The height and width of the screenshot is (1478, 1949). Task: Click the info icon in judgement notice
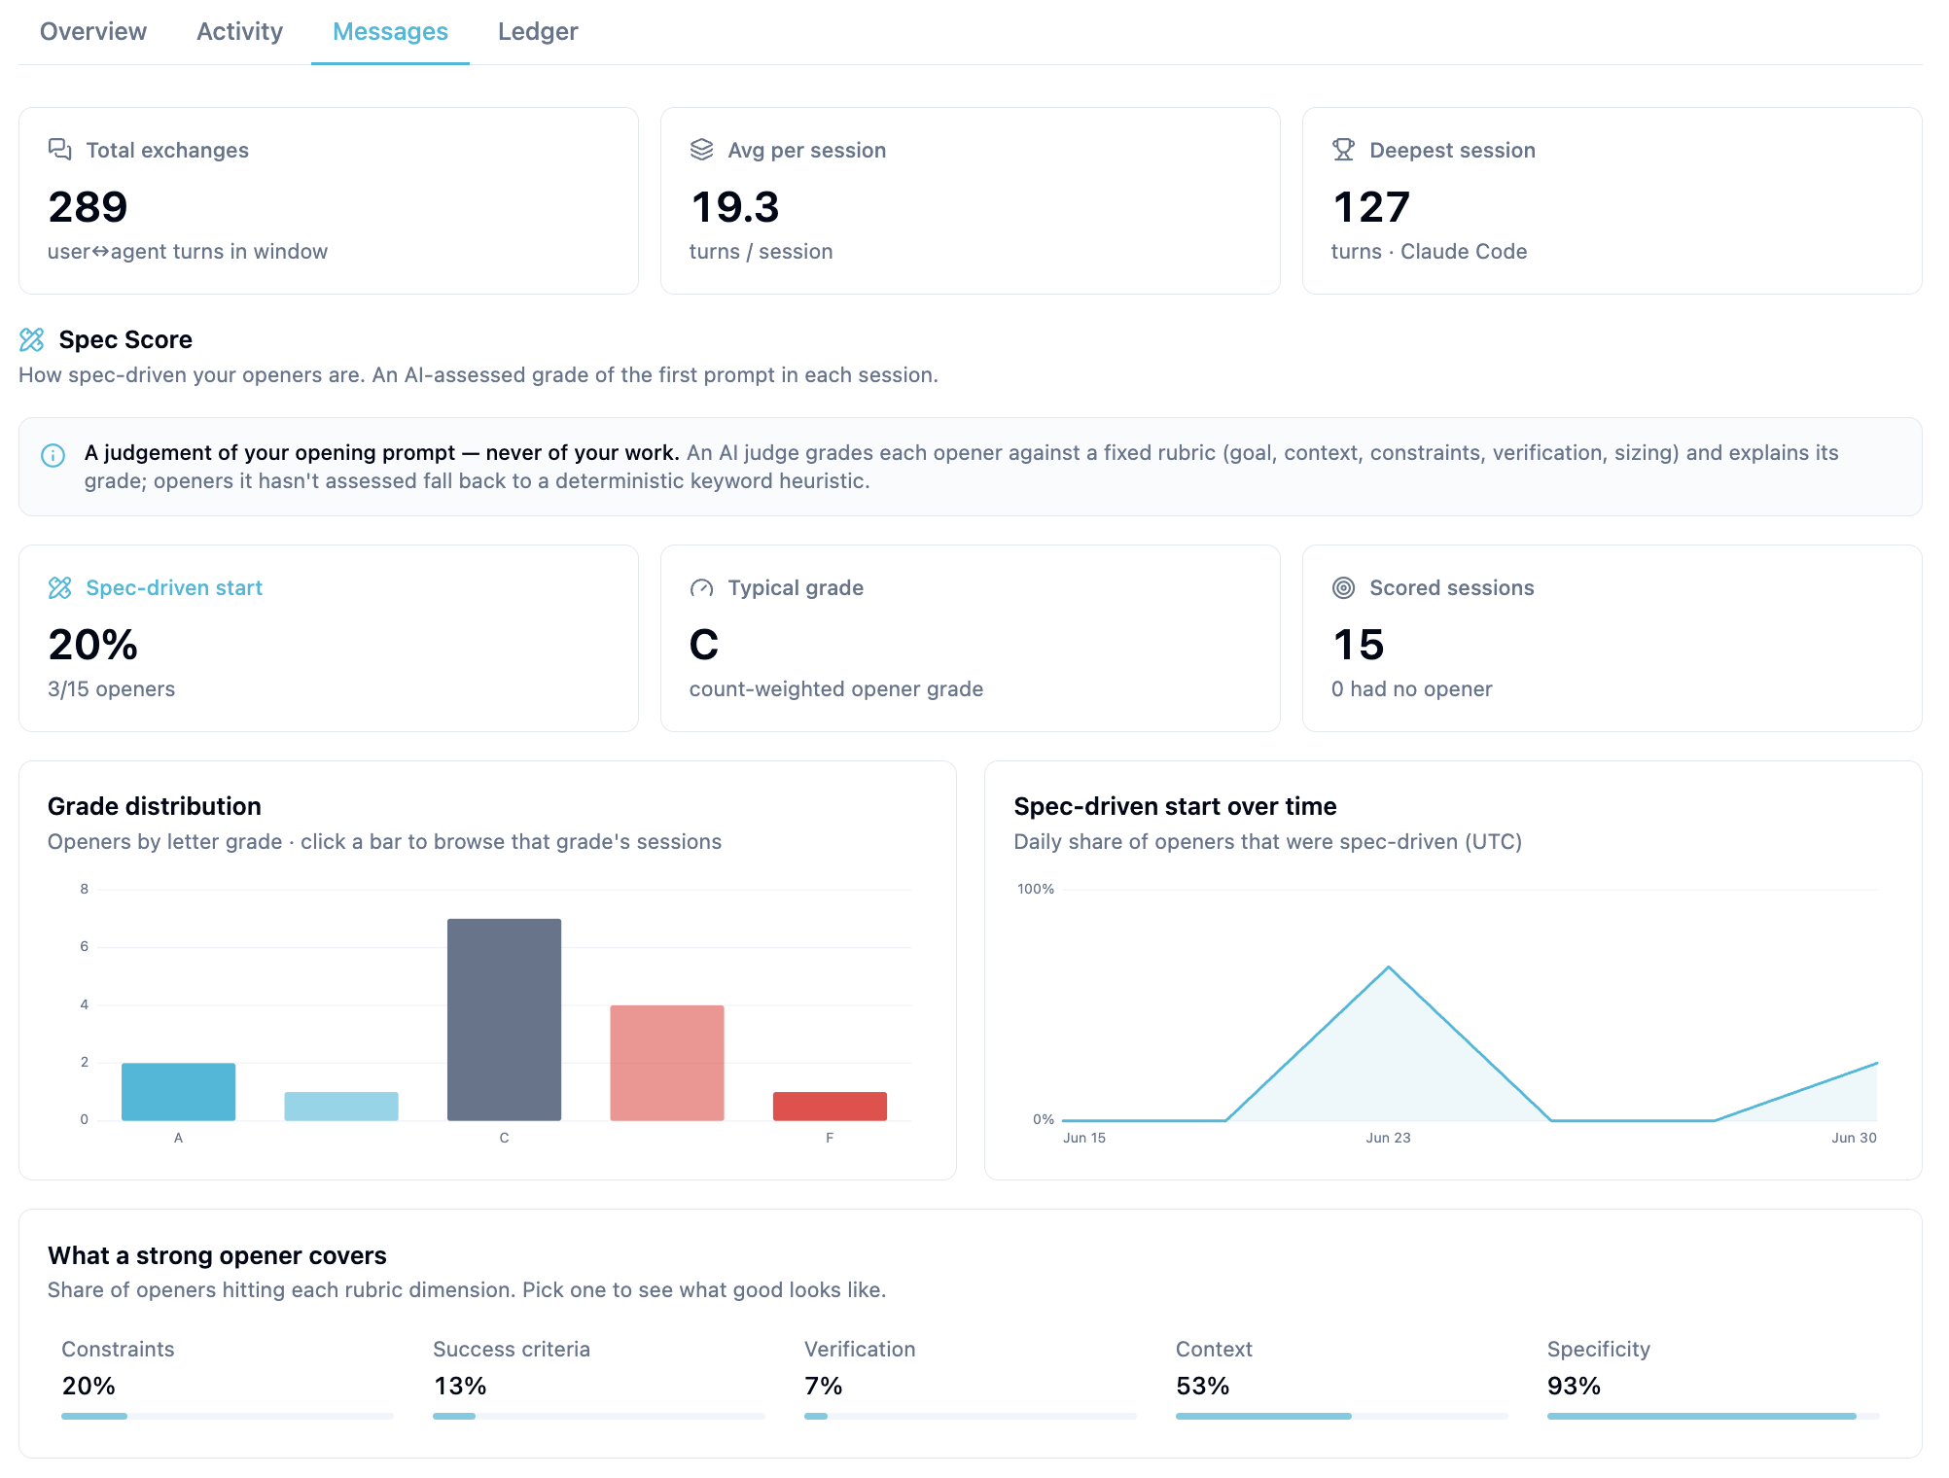[53, 455]
